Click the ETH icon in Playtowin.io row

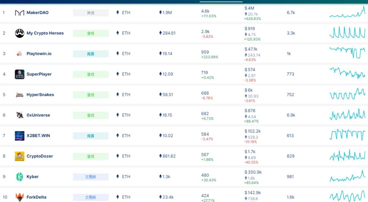[118, 53]
